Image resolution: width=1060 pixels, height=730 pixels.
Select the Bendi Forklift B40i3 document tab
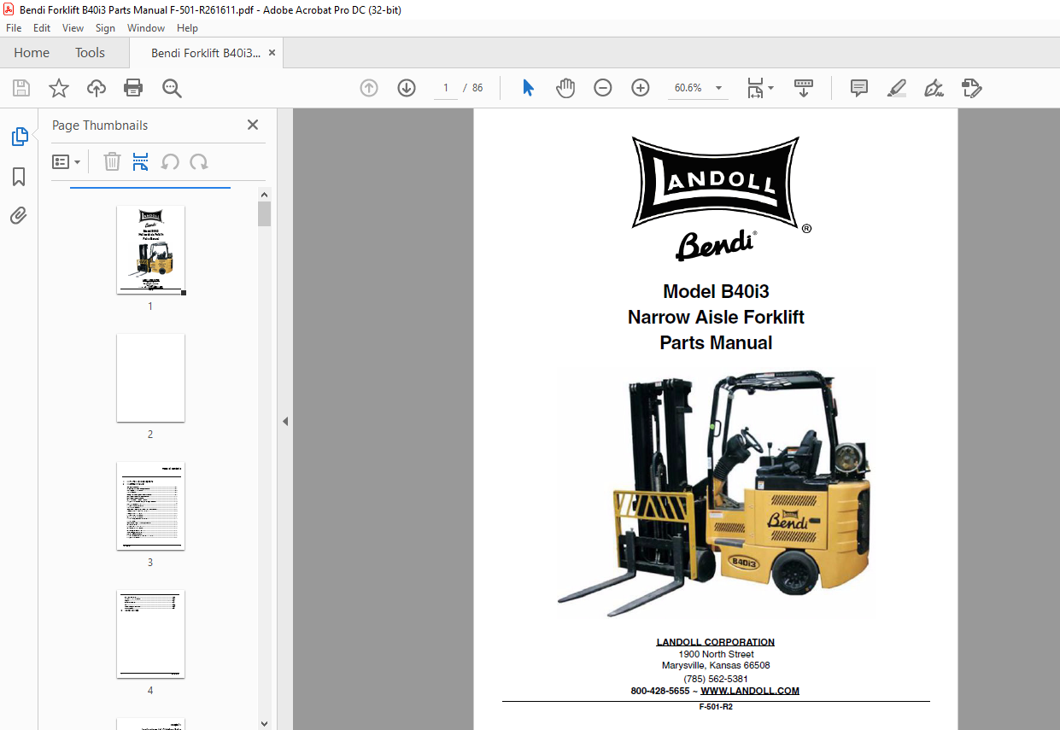click(206, 53)
